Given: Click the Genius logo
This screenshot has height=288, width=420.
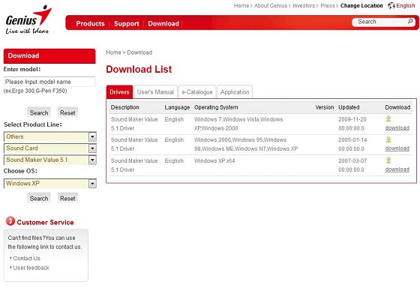Looking at the screenshot, I should (28, 19).
